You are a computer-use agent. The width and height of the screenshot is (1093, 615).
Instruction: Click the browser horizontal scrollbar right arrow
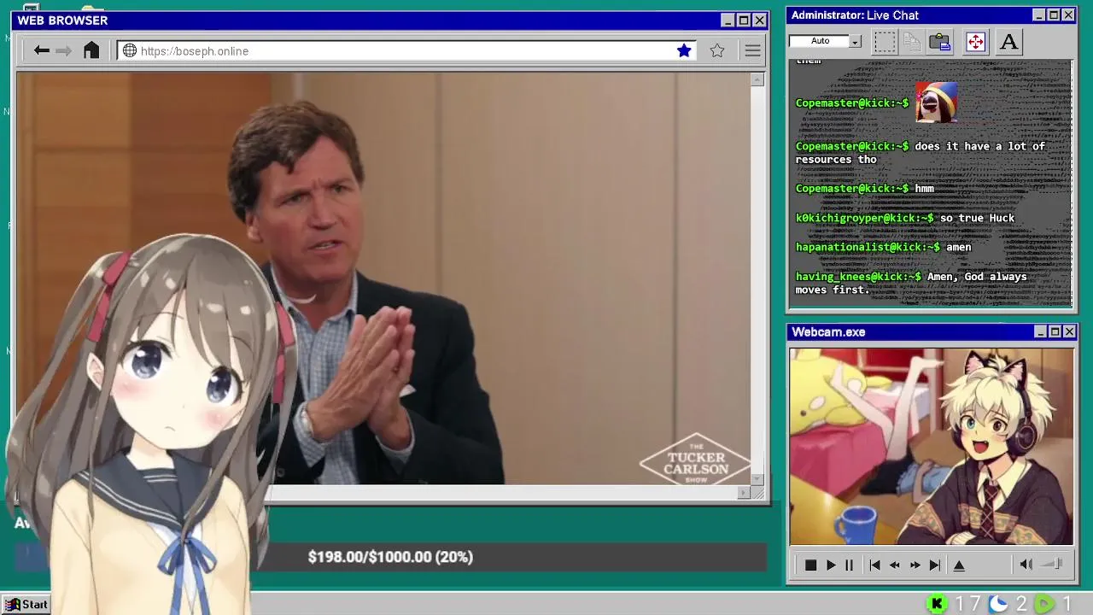pyautogui.click(x=744, y=493)
